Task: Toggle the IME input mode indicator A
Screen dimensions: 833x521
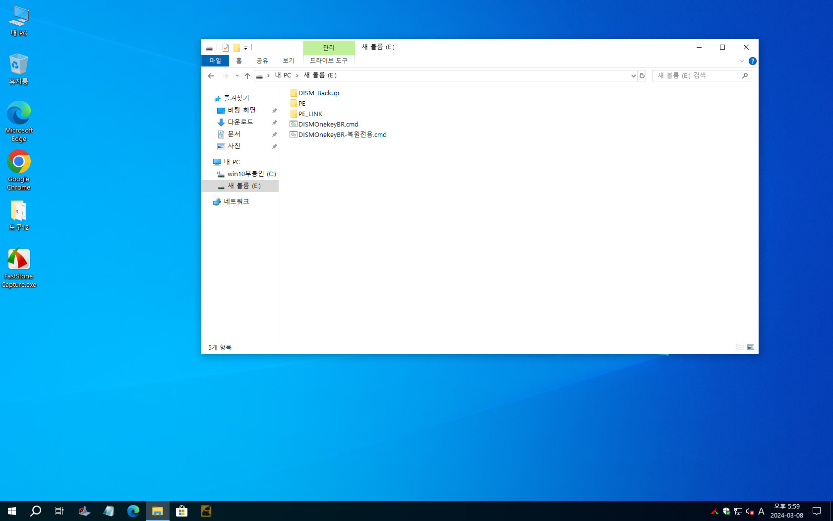Action: (x=762, y=511)
